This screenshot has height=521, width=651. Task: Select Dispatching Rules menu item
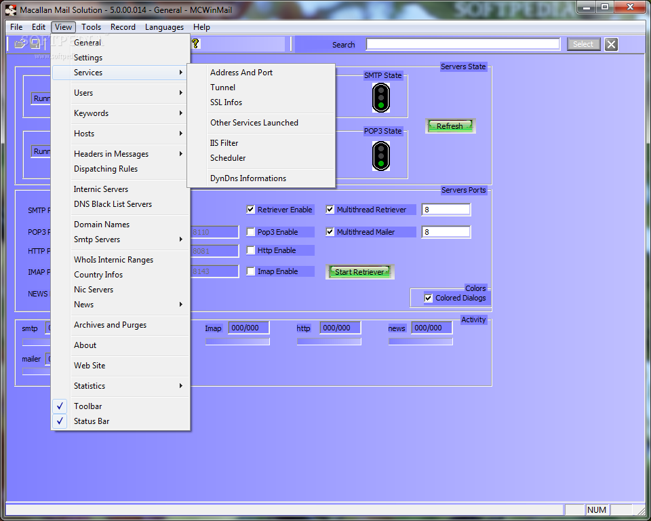tap(121, 169)
